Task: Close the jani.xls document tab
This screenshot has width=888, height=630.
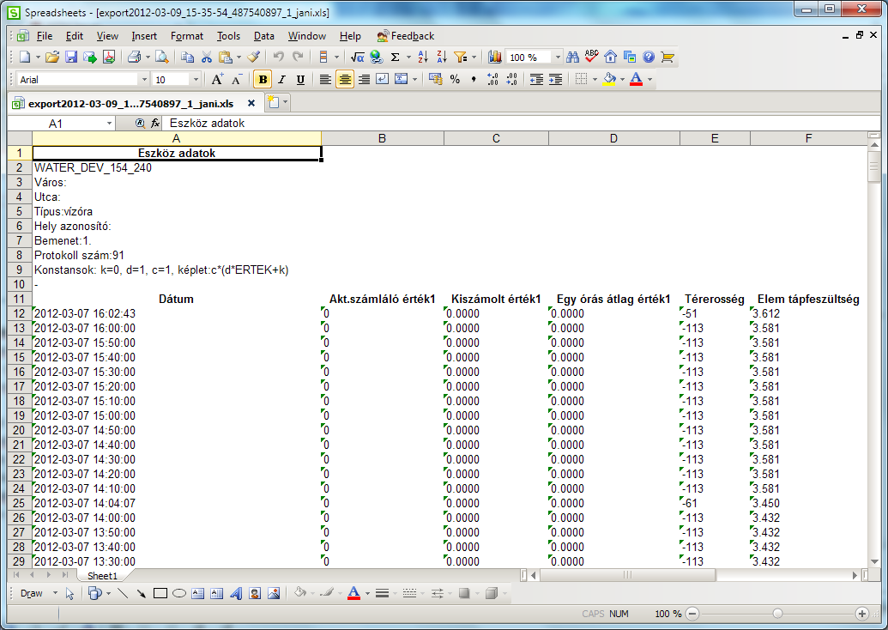Action: click(251, 103)
